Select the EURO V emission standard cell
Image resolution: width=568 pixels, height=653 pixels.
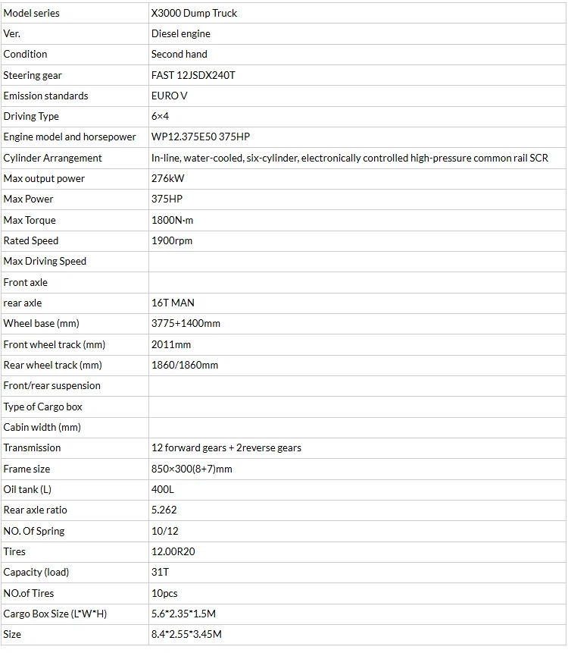[x=169, y=96]
